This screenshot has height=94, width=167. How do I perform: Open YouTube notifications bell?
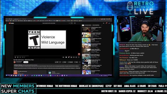(x=106, y=23)
